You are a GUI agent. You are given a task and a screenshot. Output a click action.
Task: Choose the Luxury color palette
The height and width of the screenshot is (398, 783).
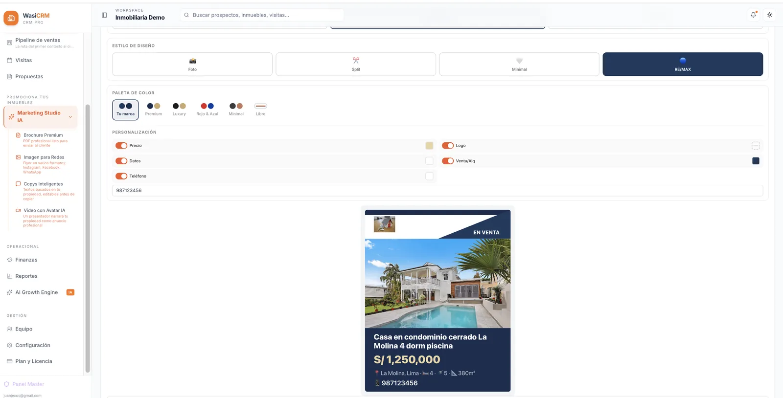point(179,110)
